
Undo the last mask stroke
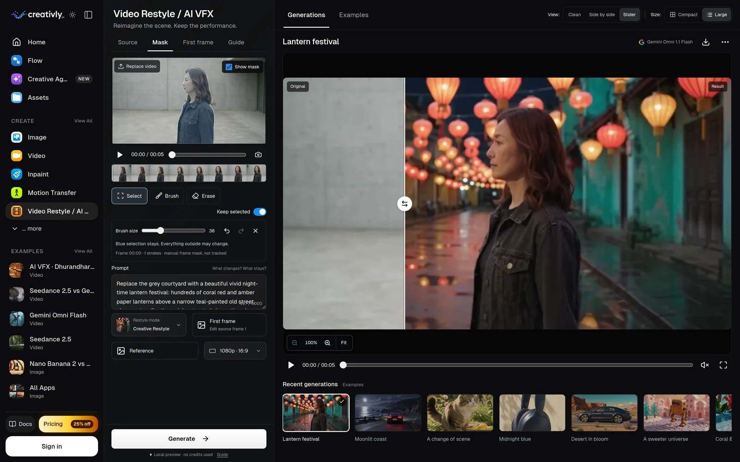tap(227, 231)
